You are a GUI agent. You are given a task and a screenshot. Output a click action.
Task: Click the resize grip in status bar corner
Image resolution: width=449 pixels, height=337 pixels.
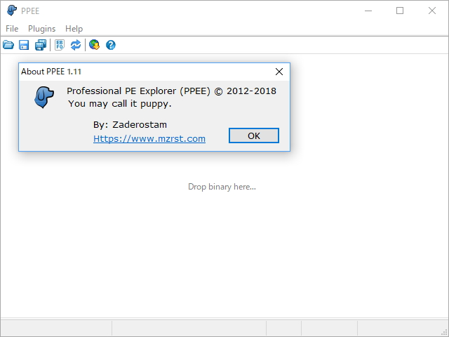[x=444, y=332]
